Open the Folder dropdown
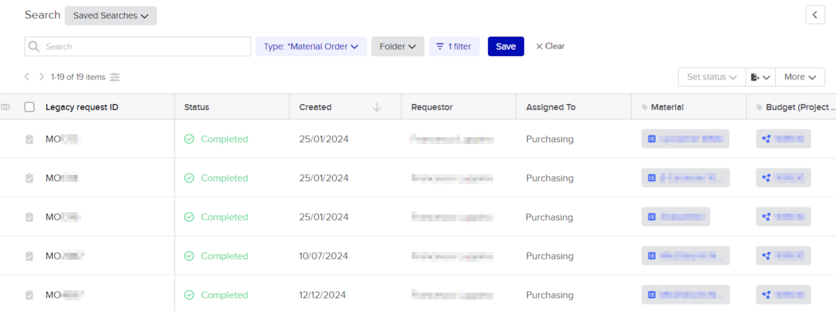The width and height of the screenshot is (839, 313). tap(398, 47)
